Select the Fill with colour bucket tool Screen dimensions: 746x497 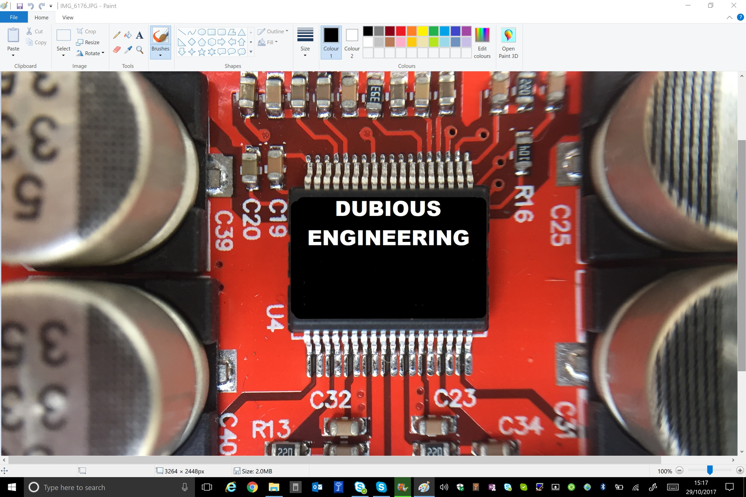pyautogui.click(x=128, y=35)
